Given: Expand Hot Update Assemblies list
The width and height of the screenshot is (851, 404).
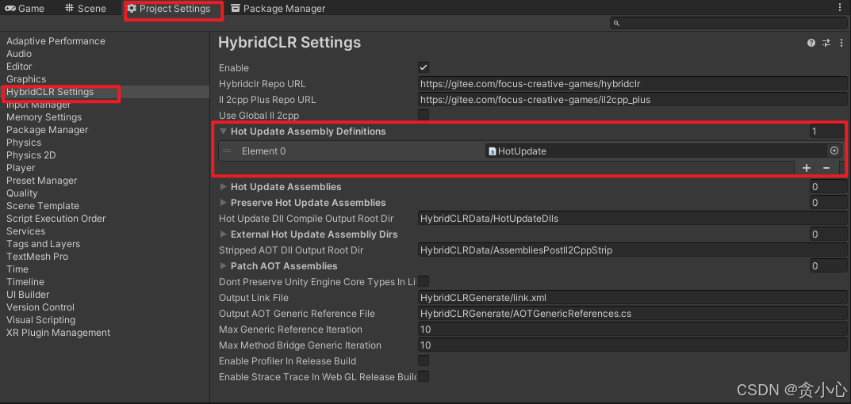Looking at the screenshot, I should pos(223,186).
